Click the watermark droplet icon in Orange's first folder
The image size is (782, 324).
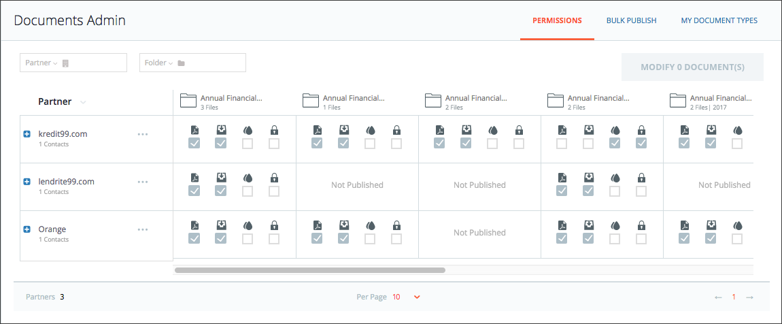click(248, 226)
